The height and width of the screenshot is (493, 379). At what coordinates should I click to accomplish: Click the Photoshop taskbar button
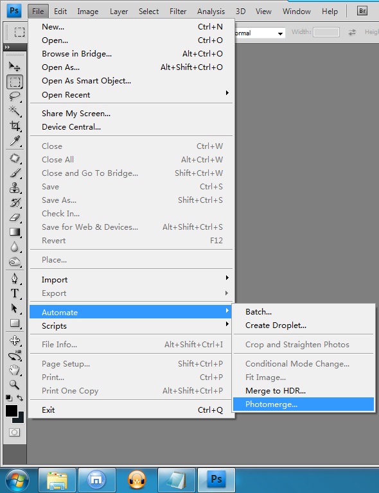[216, 480]
